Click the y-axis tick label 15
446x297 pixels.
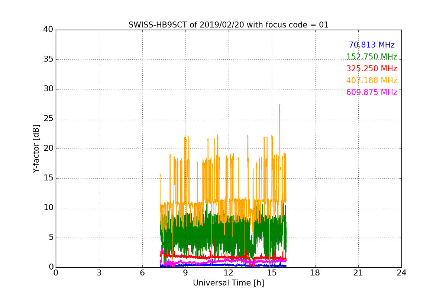[48, 178]
